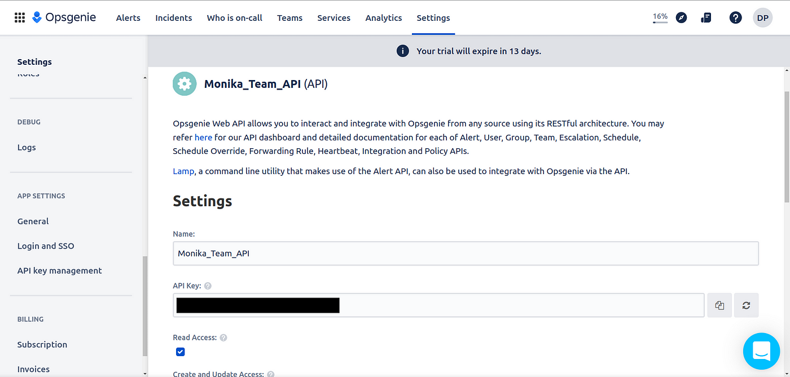
Task: Open Who is on-call tab
Action: tap(235, 17)
